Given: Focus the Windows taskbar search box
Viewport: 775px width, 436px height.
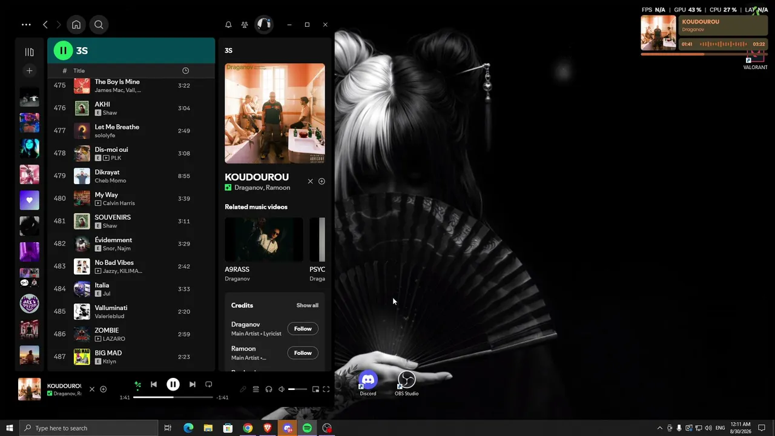Looking at the screenshot, I should [89, 428].
